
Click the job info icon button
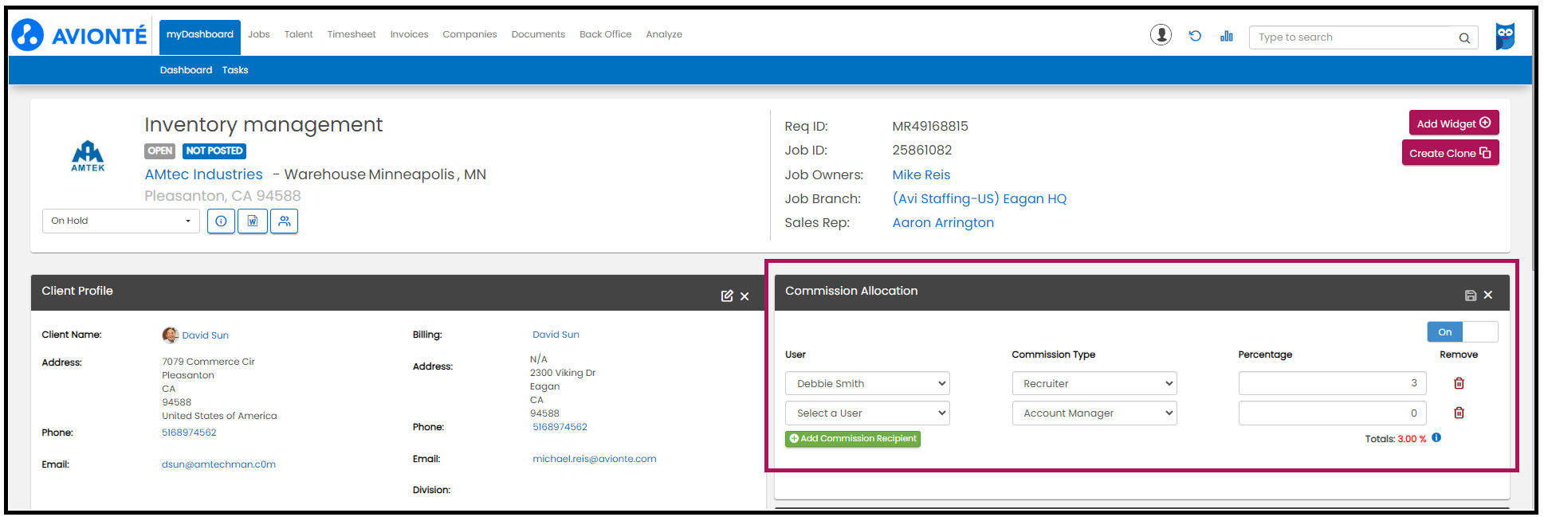[x=221, y=221]
